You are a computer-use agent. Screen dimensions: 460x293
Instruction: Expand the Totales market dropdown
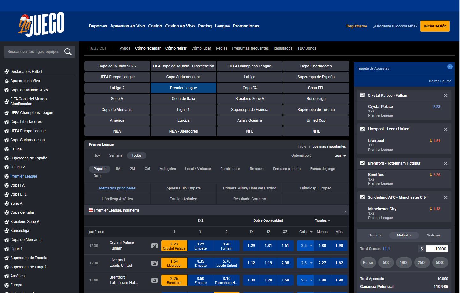(322, 220)
